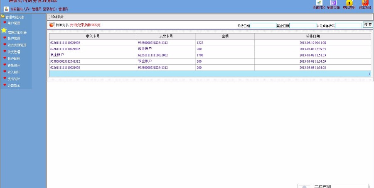Go to 收支管理 in the sidebar
374x188 pixels.
pos(14,52)
